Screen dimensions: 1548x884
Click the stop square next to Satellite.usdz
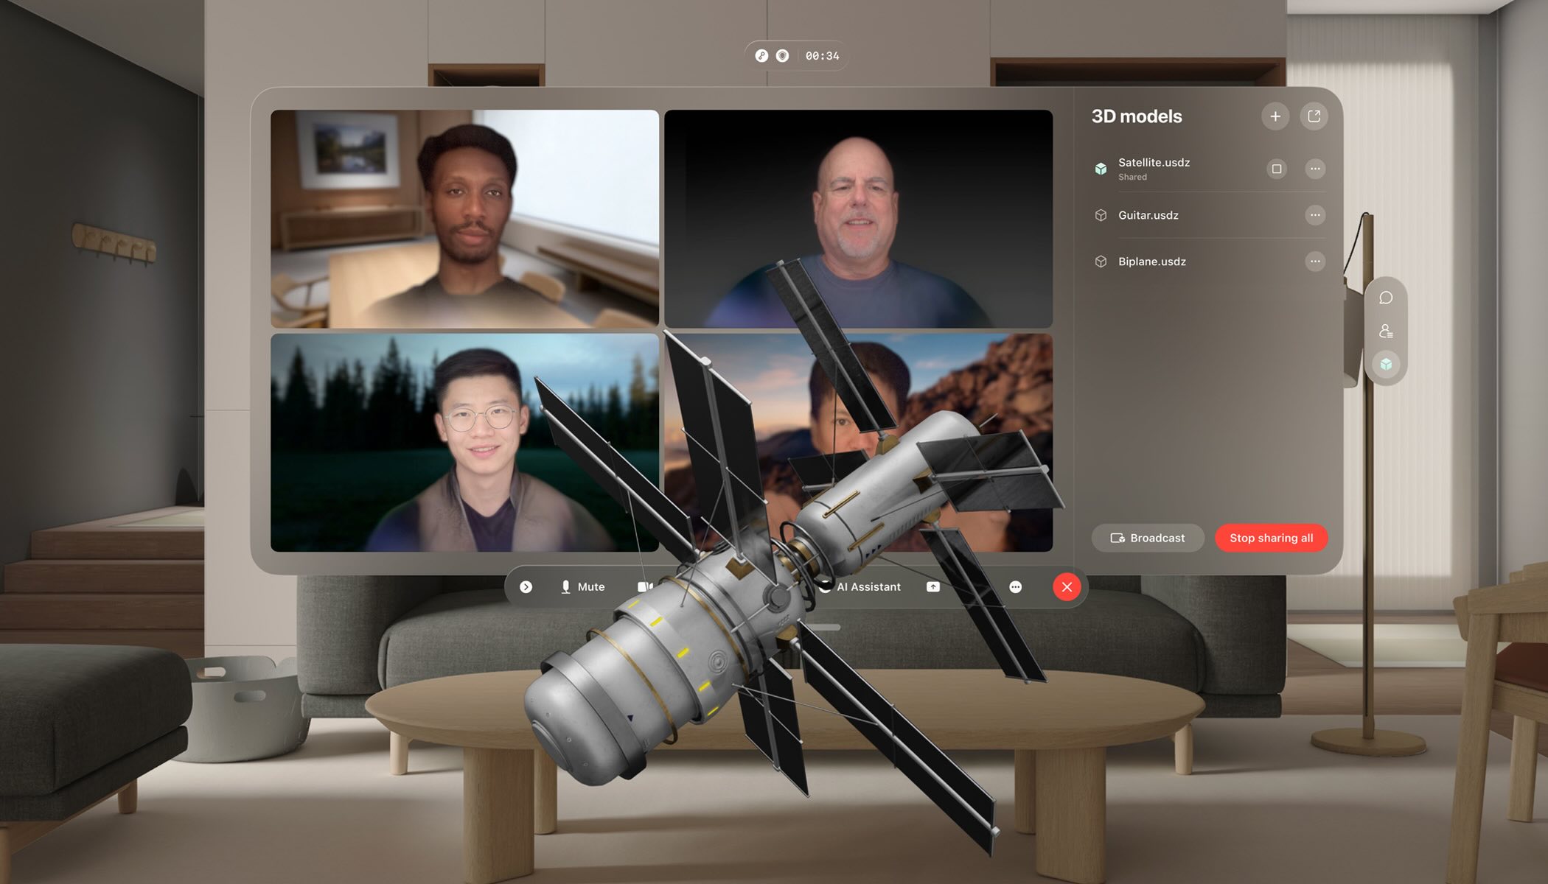[1277, 169]
